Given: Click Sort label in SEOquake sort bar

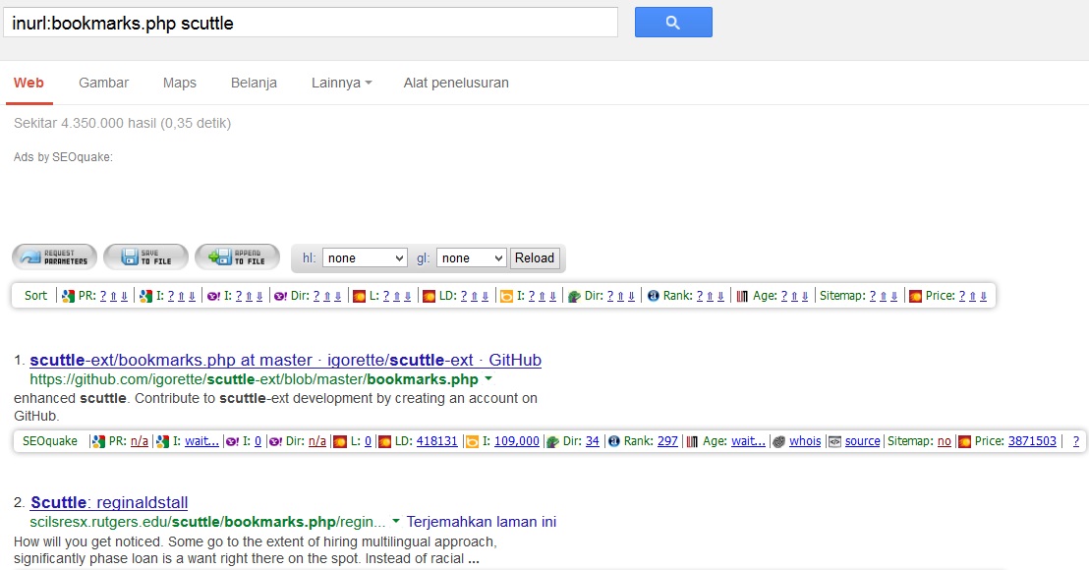Looking at the screenshot, I should click(x=35, y=296).
